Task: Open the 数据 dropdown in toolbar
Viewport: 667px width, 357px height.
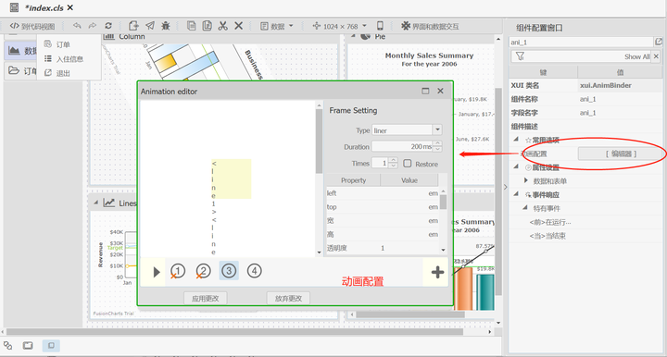Action: coord(277,26)
